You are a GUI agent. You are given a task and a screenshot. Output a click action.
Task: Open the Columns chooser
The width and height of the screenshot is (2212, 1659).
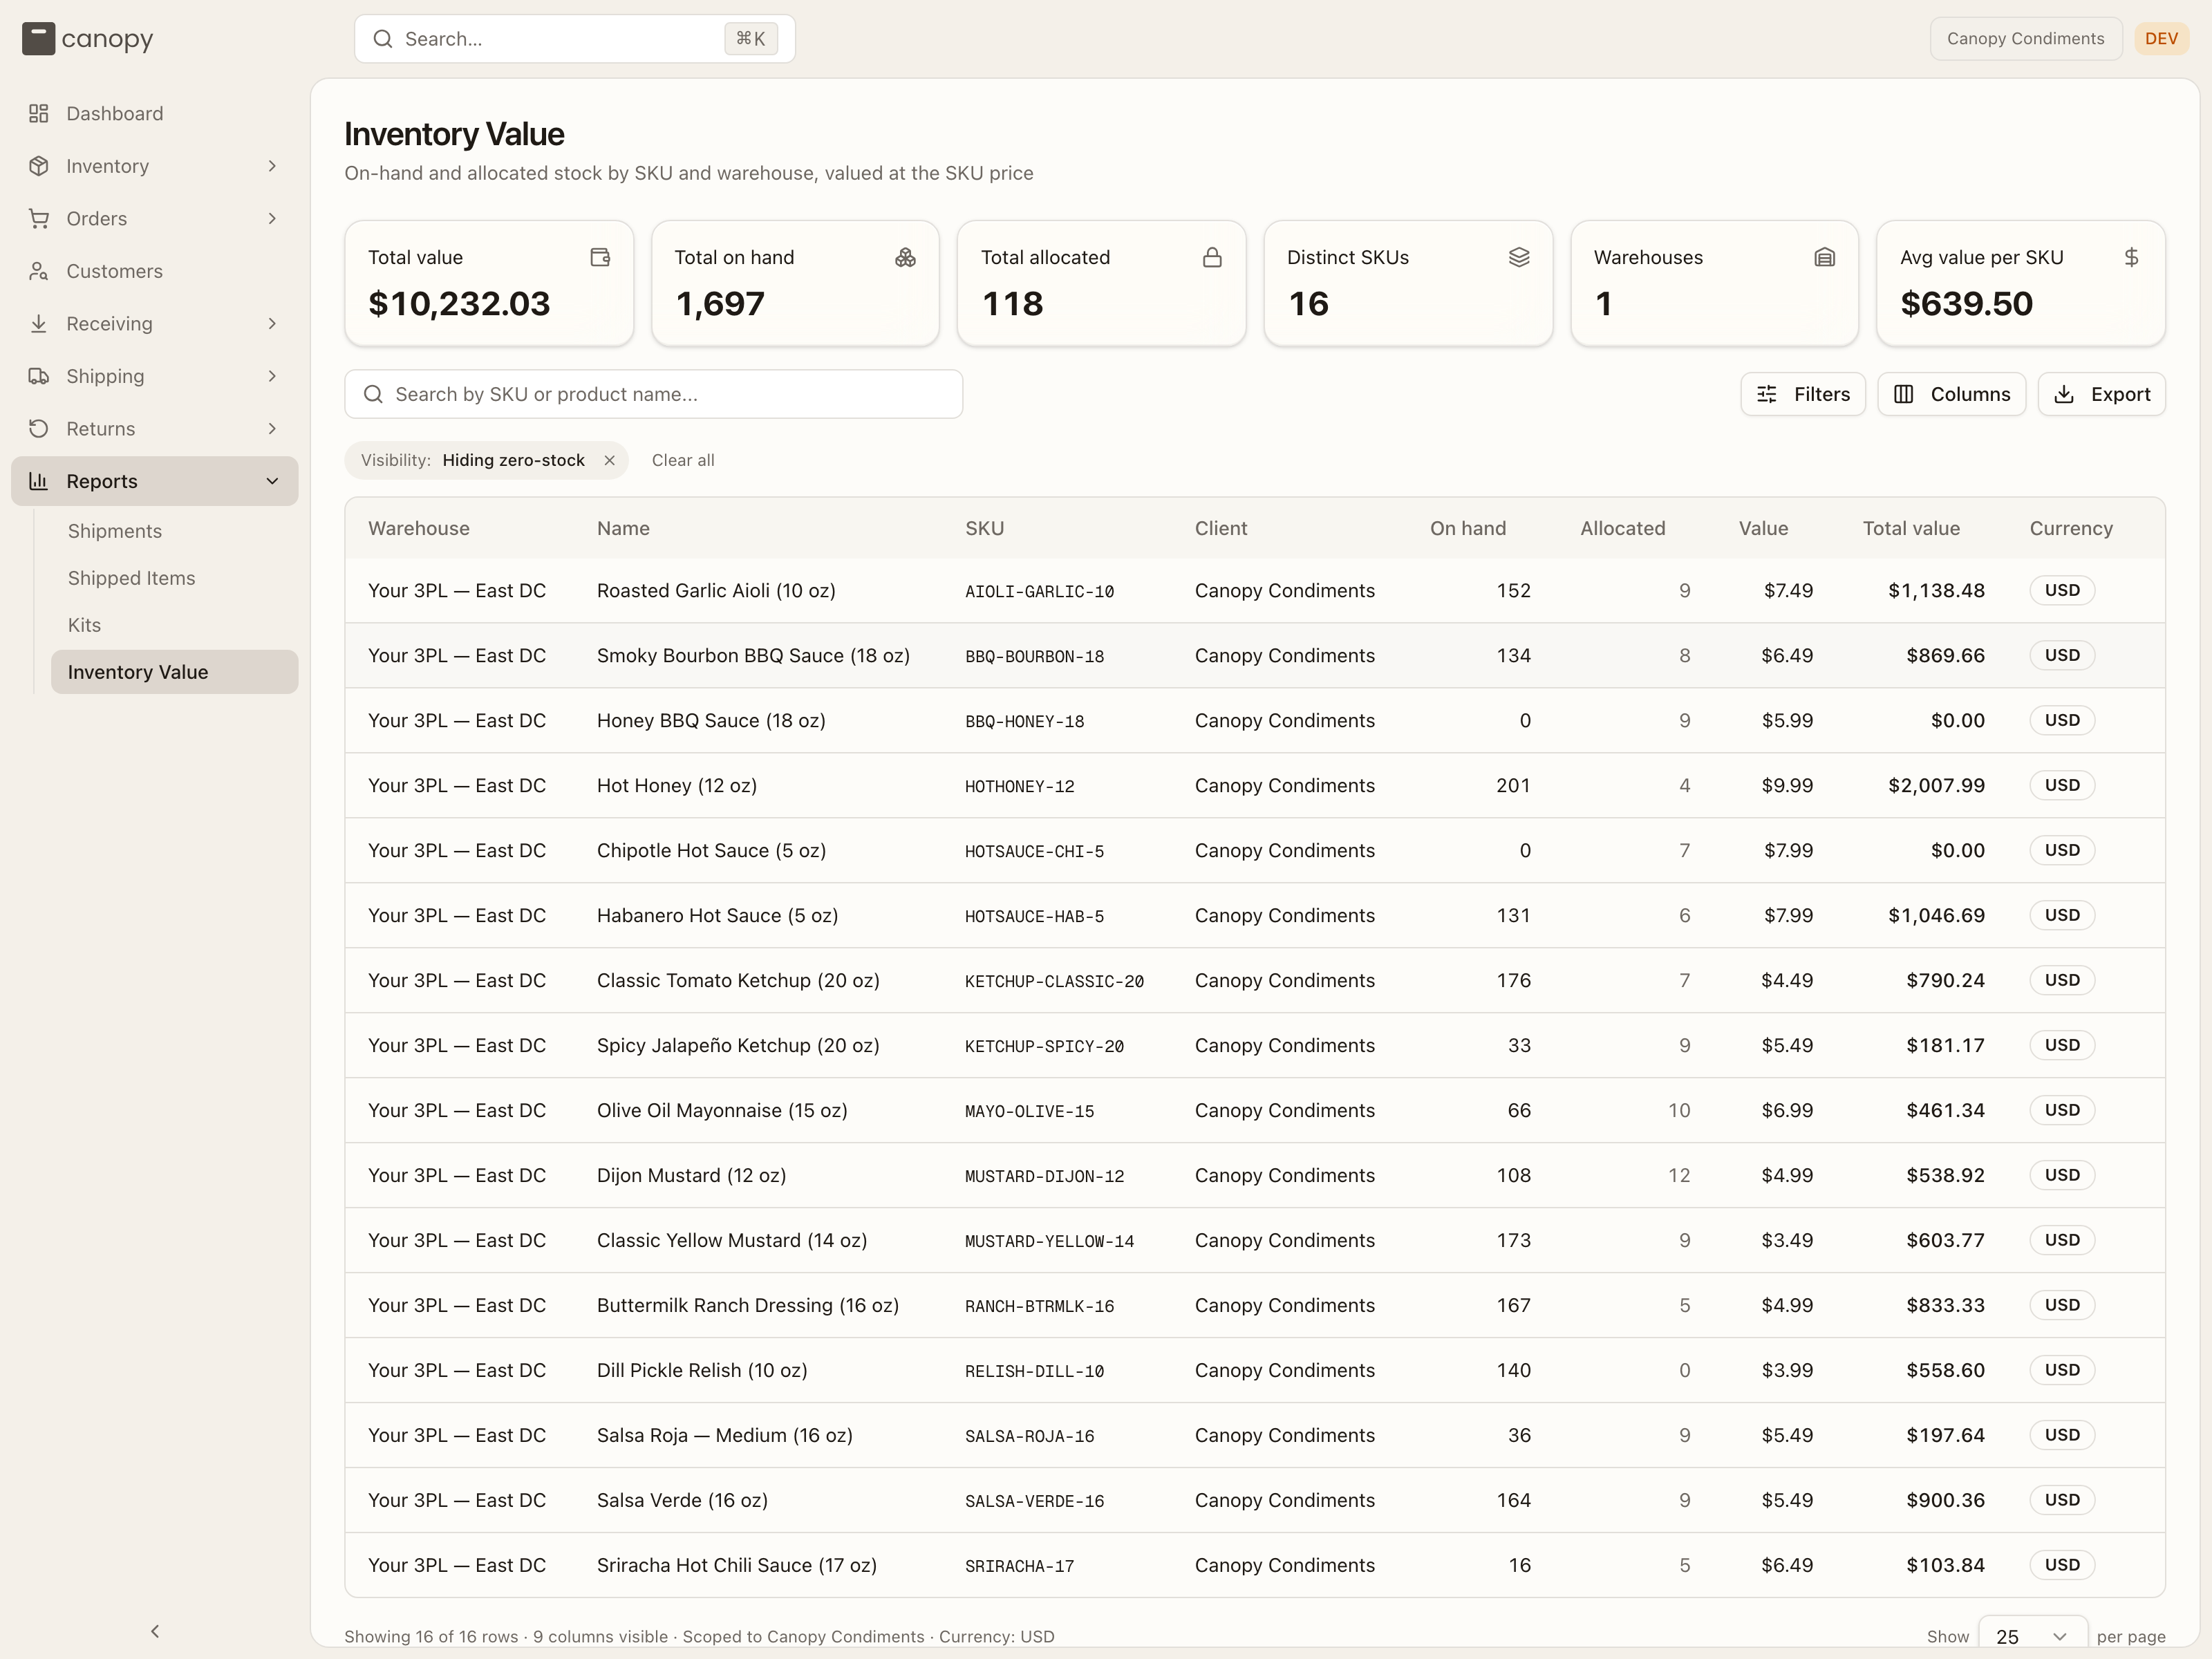(x=1951, y=394)
